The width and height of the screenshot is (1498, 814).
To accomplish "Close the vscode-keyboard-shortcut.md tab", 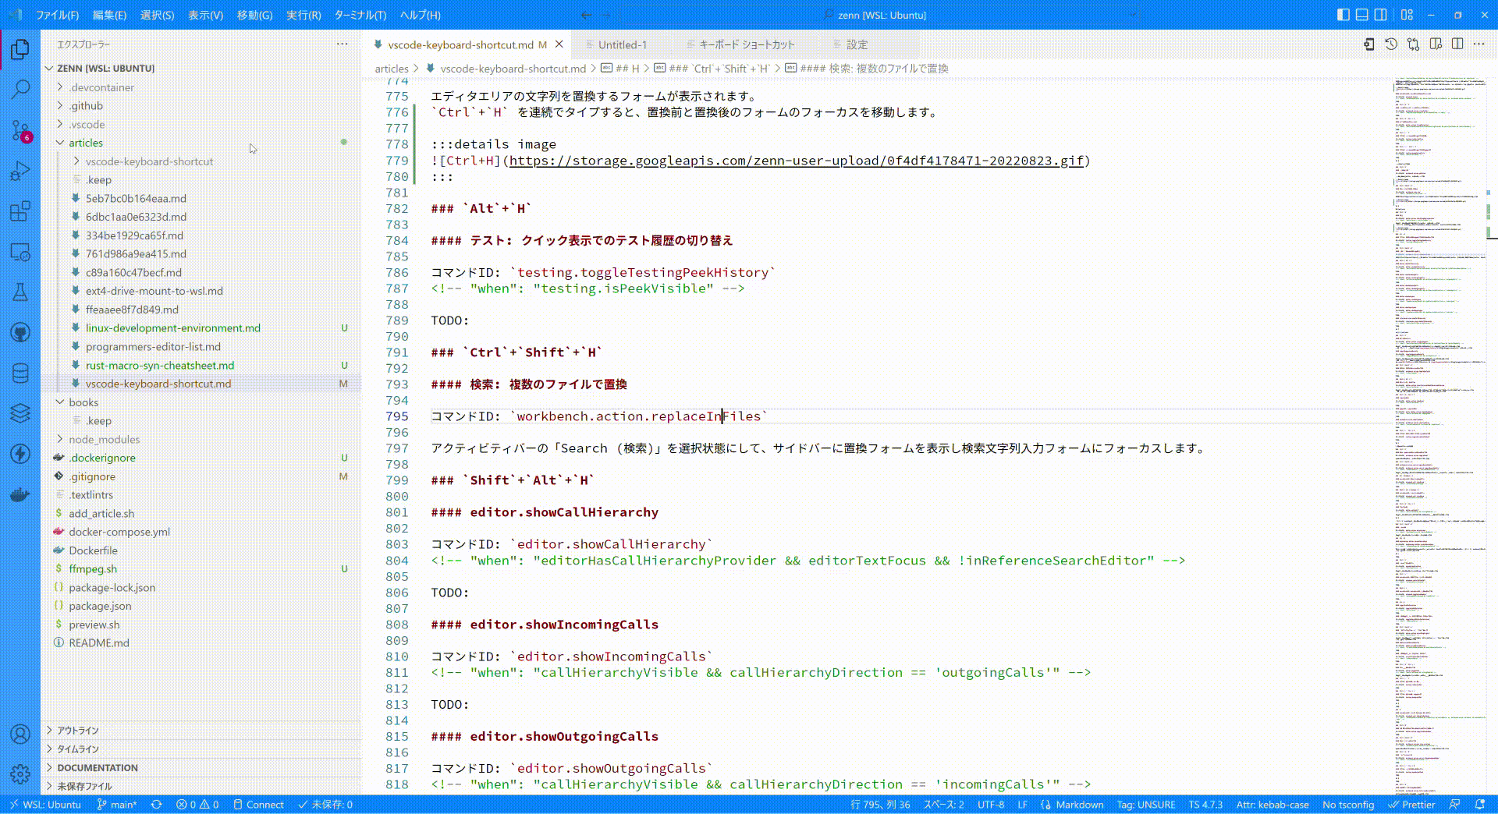I will [559, 44].
